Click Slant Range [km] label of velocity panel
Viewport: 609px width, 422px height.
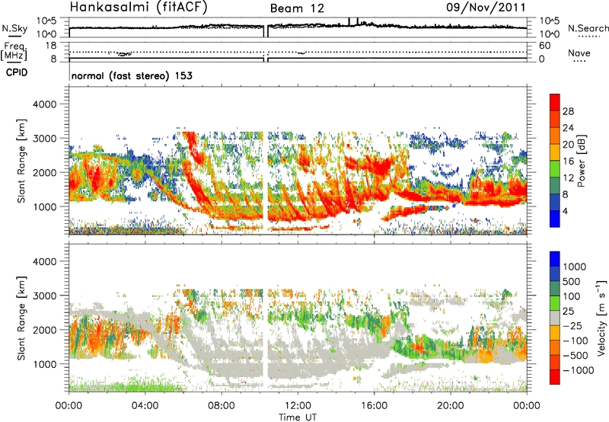22,318
